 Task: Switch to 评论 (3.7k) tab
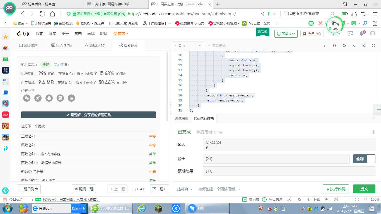click(62, 45)
